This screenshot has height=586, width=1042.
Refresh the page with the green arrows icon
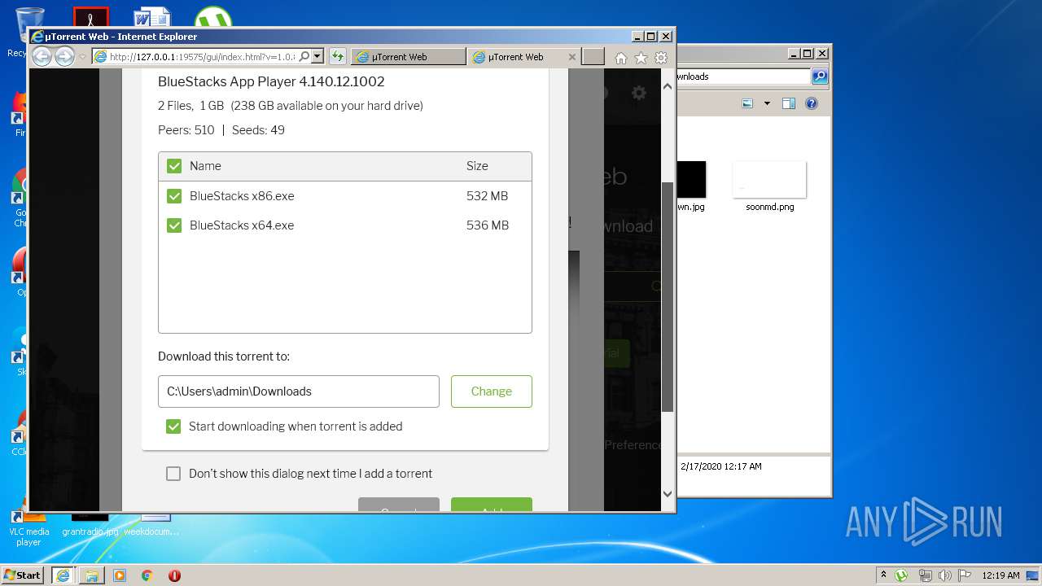(x=338, y=56)
